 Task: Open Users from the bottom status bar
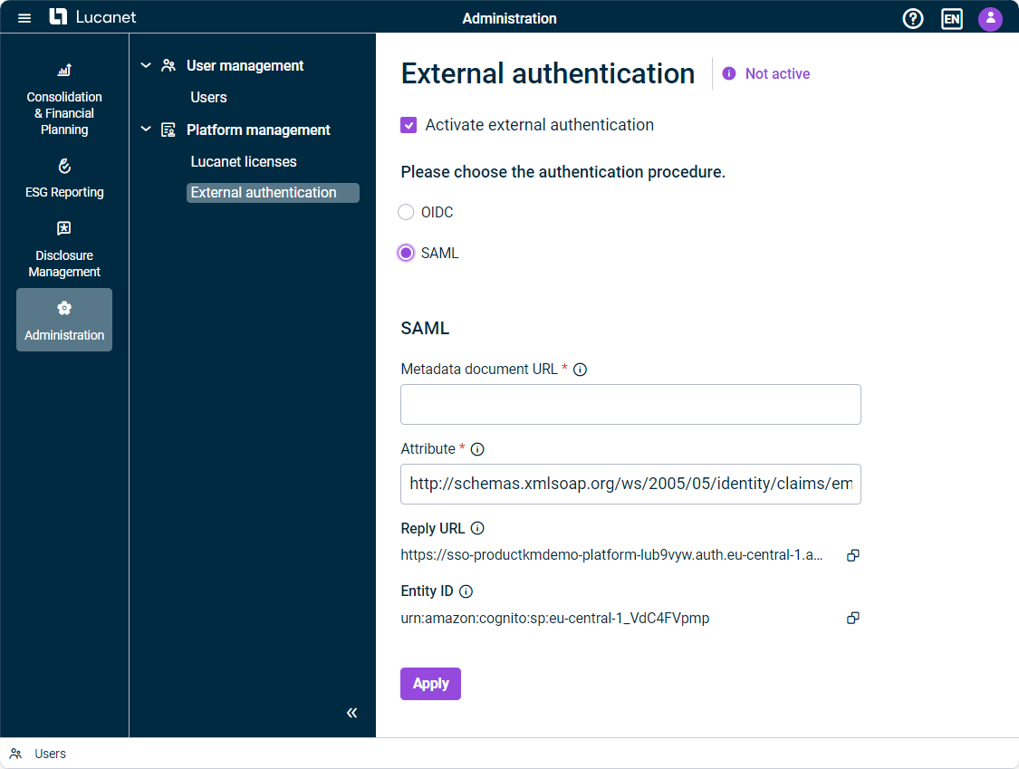pos(50,753)
